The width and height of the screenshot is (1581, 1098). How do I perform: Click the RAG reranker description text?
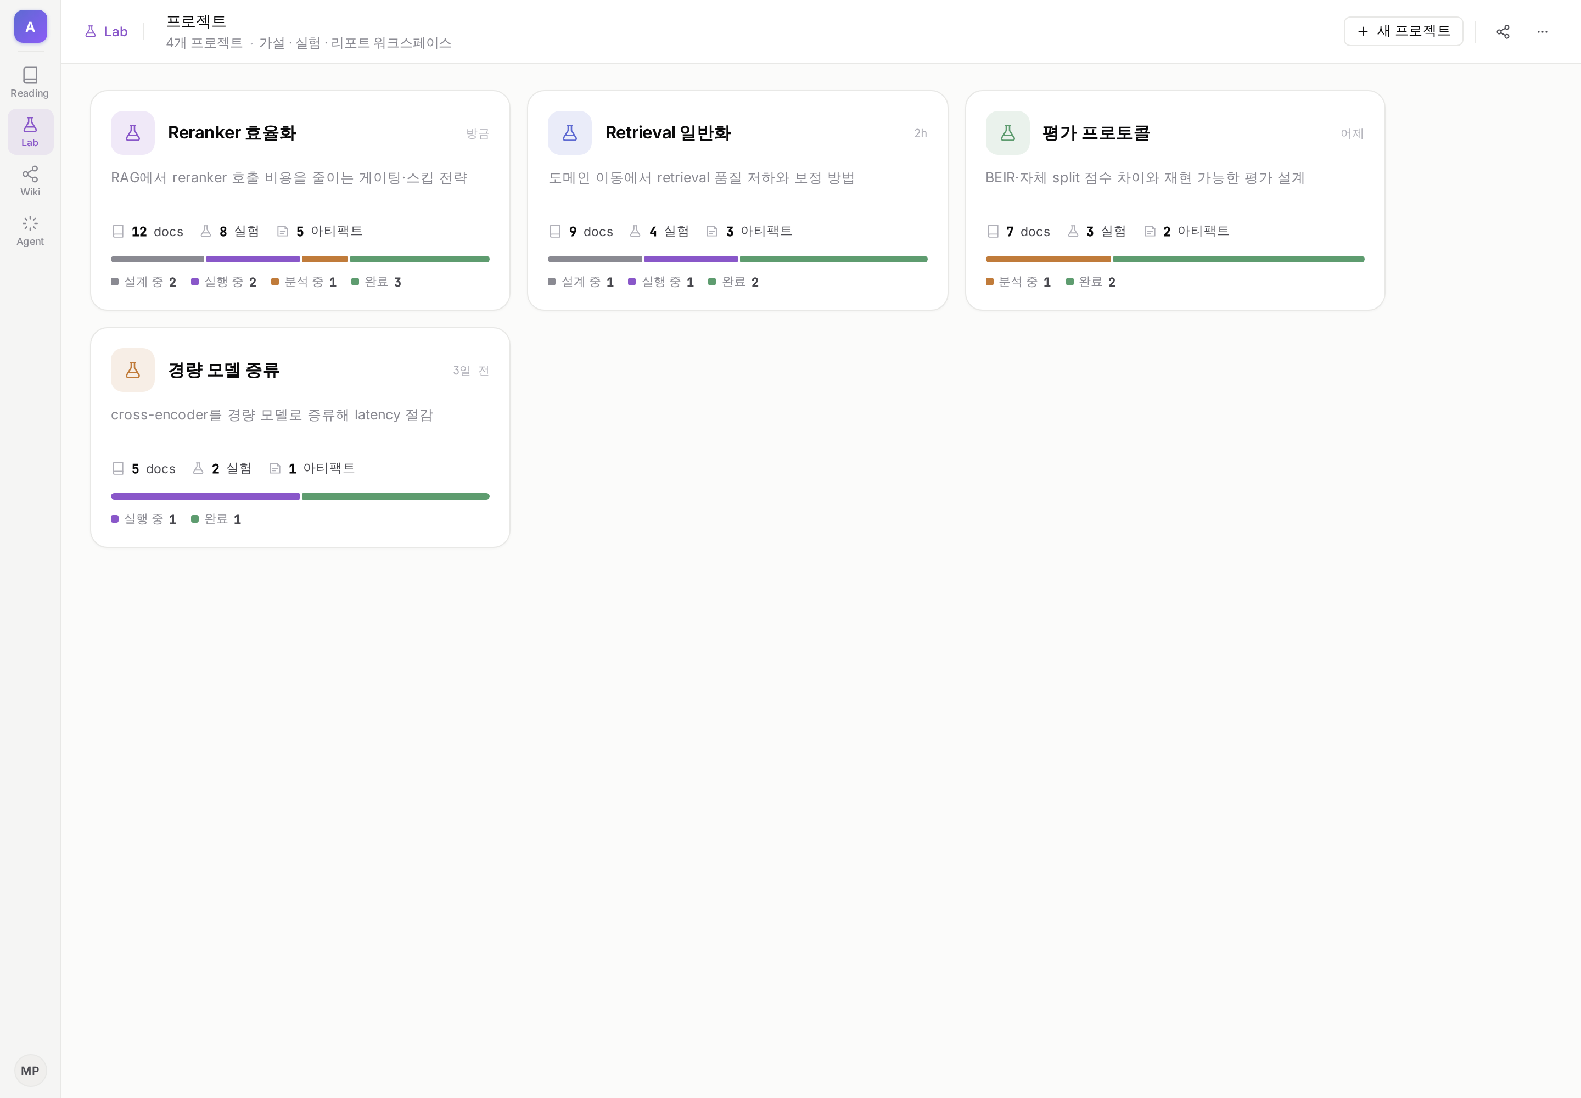pyautogui.click(x=289, y=177)
